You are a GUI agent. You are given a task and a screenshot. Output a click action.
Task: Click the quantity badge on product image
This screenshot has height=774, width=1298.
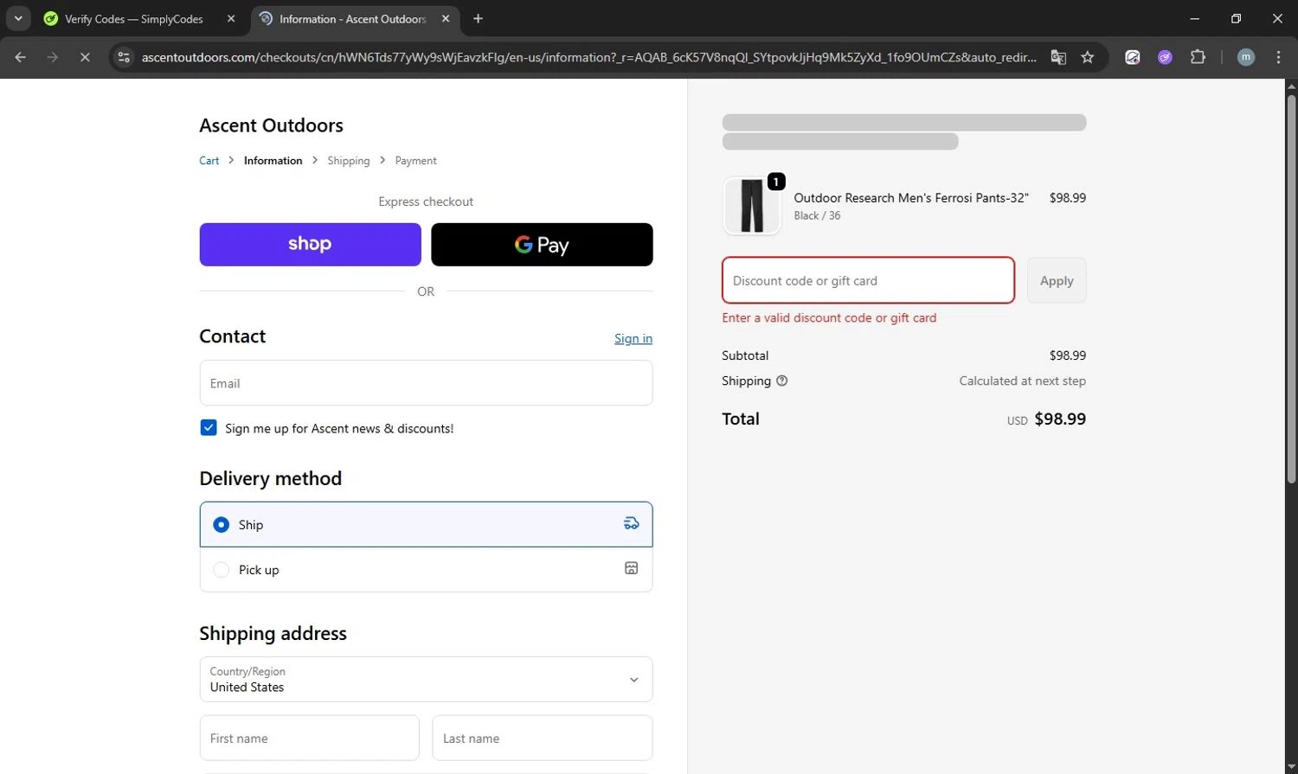click(x=776, y=182)
